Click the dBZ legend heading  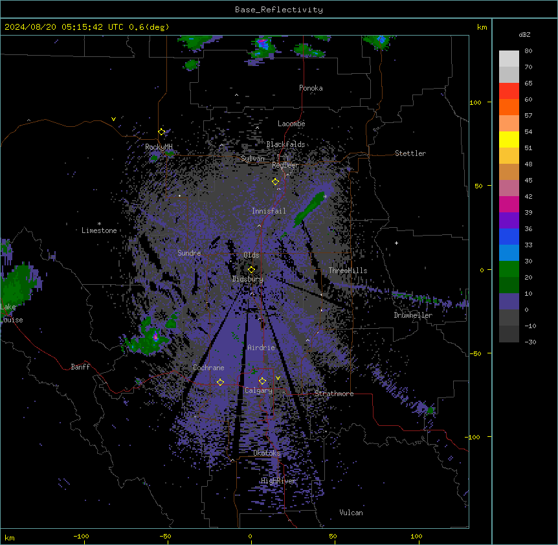coord(524,35)
